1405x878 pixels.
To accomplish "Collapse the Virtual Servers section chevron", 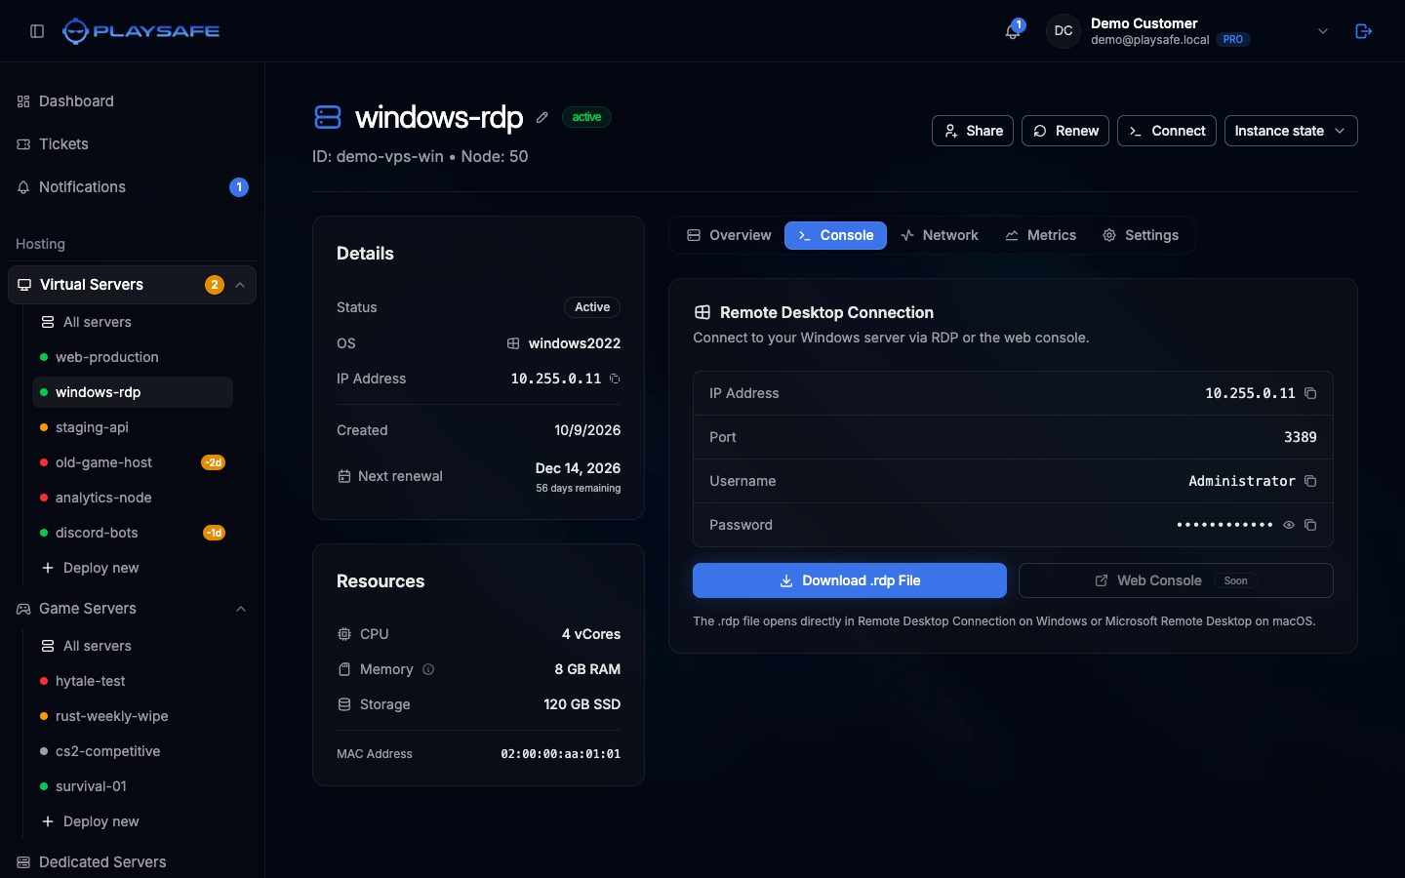I will click(x=240, y=285).
